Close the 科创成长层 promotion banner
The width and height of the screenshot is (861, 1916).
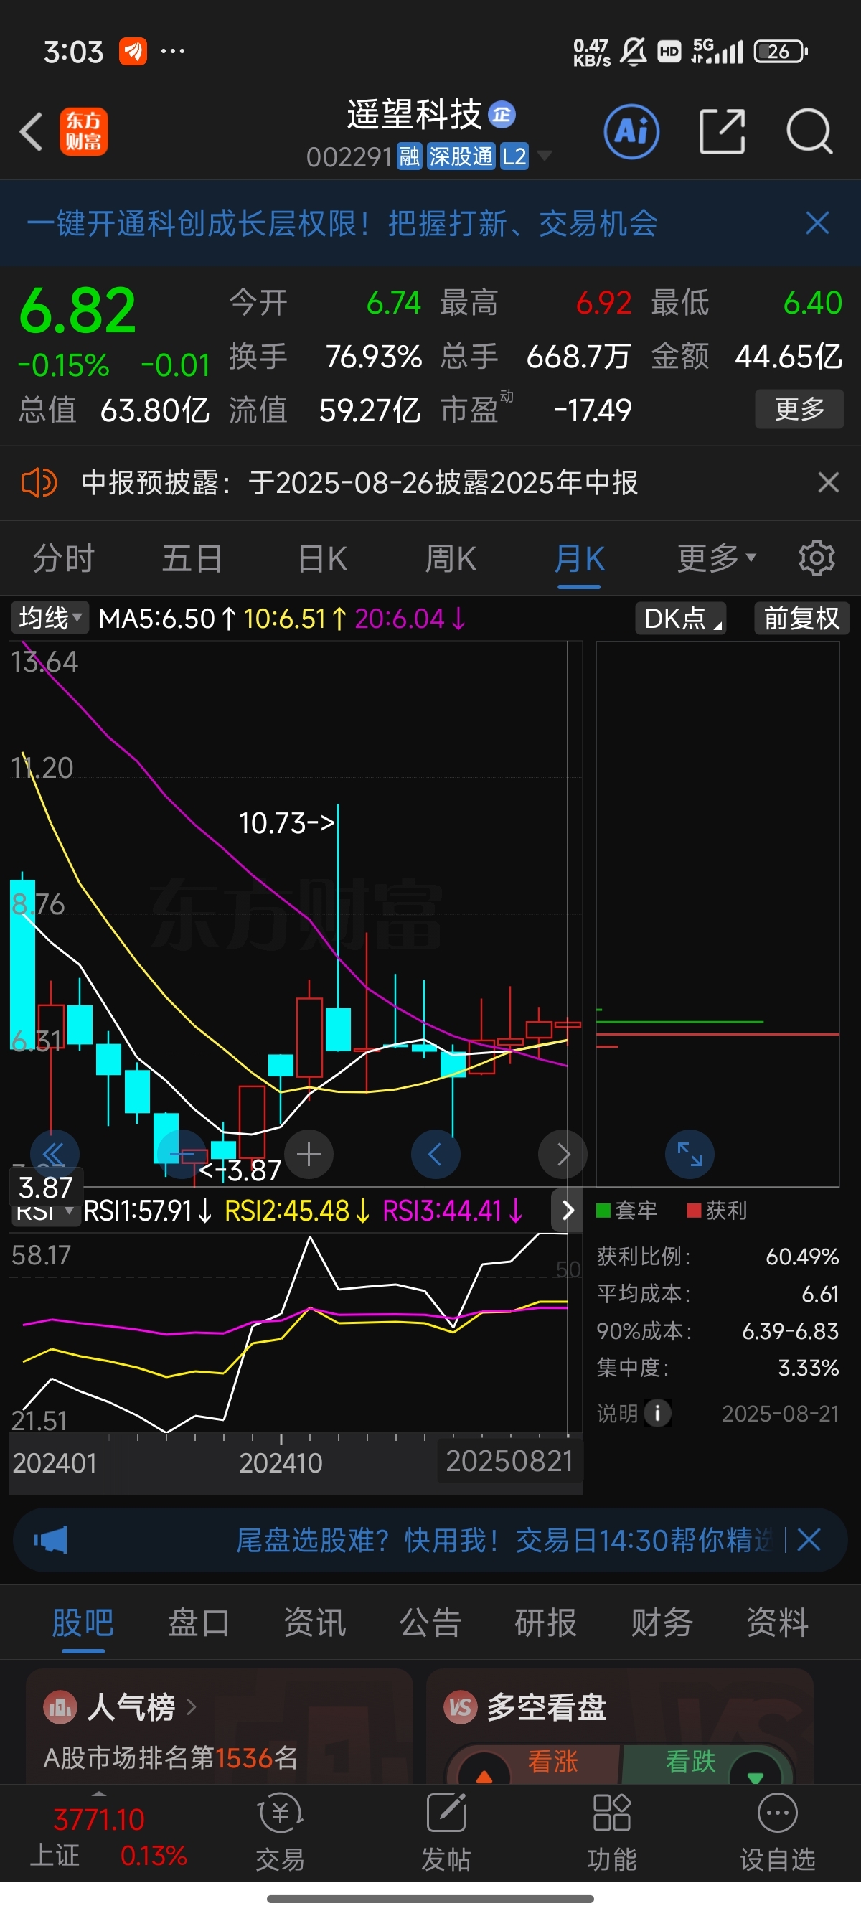click(x=817, y=223)
